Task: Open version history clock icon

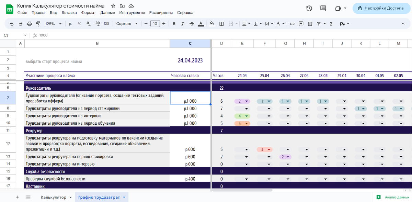Action: point(309,8)
